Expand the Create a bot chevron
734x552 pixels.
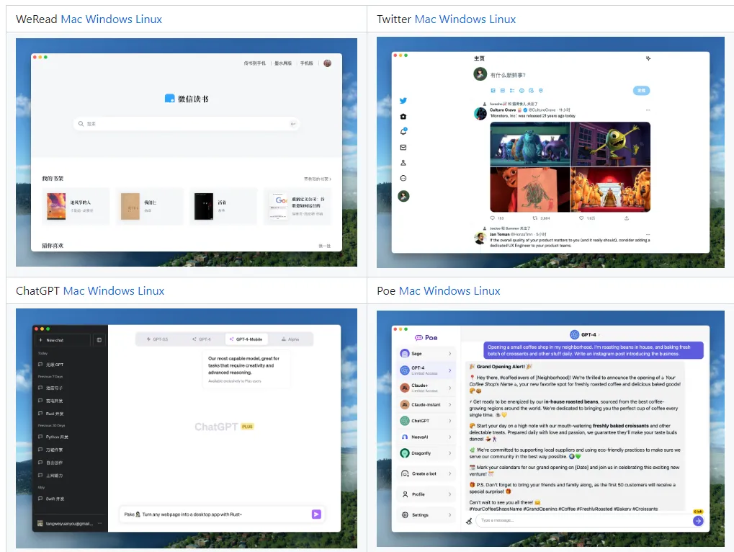(x=450, y=473)
